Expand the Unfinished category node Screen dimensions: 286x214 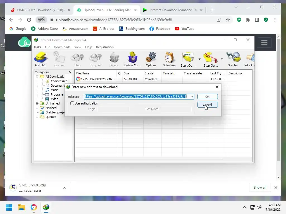37,103
